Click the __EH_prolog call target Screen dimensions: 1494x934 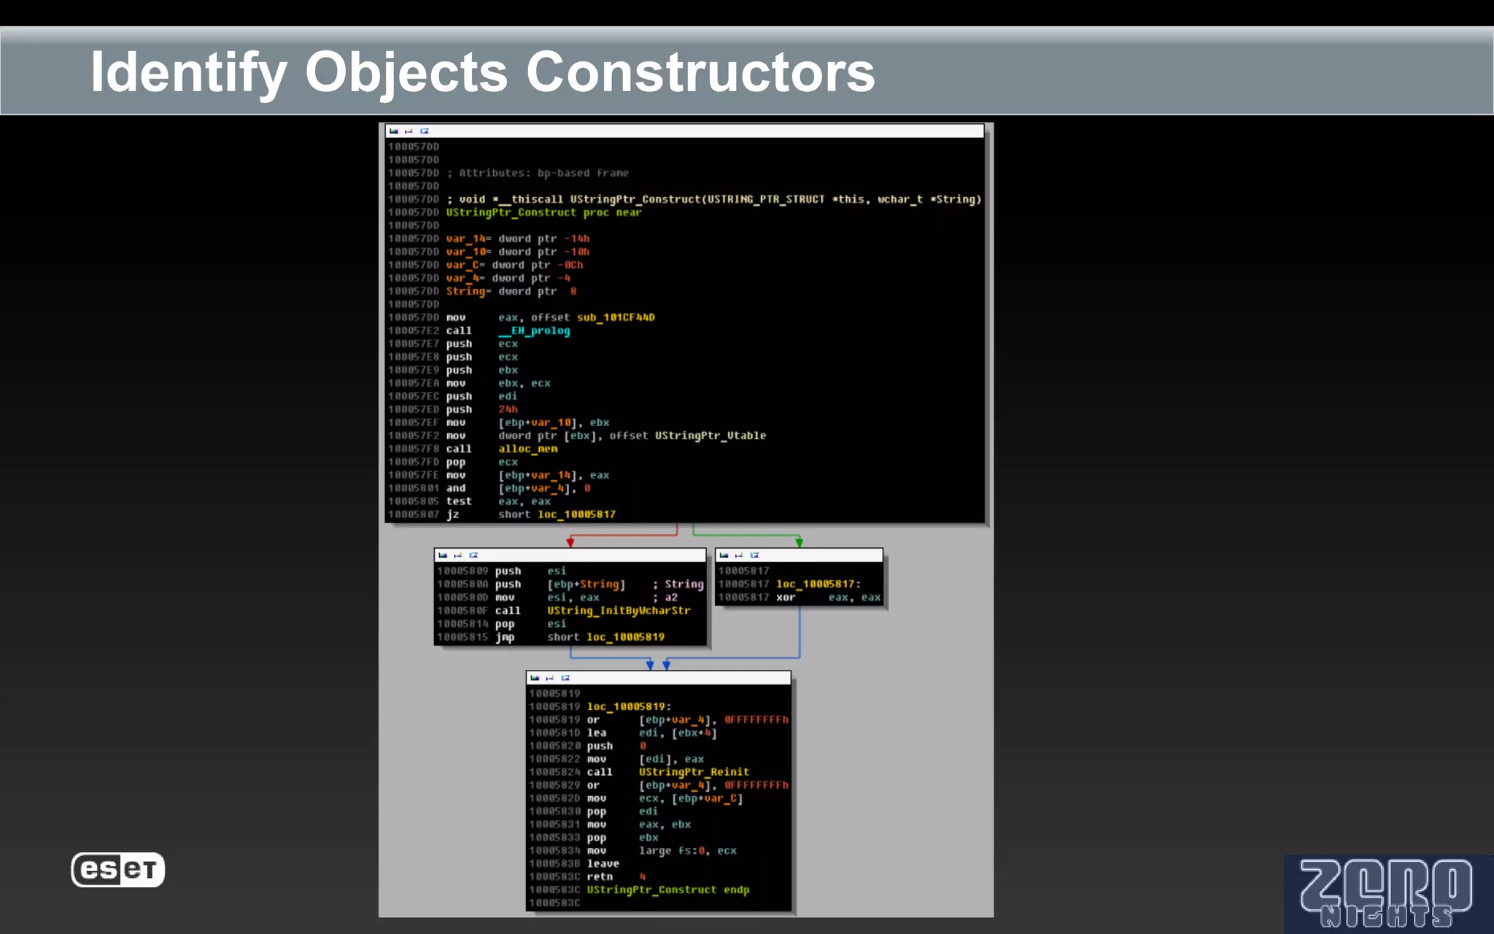click(534, 331)
